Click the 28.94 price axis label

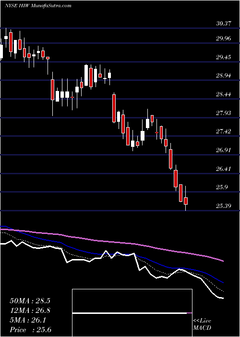click(224, 76)
